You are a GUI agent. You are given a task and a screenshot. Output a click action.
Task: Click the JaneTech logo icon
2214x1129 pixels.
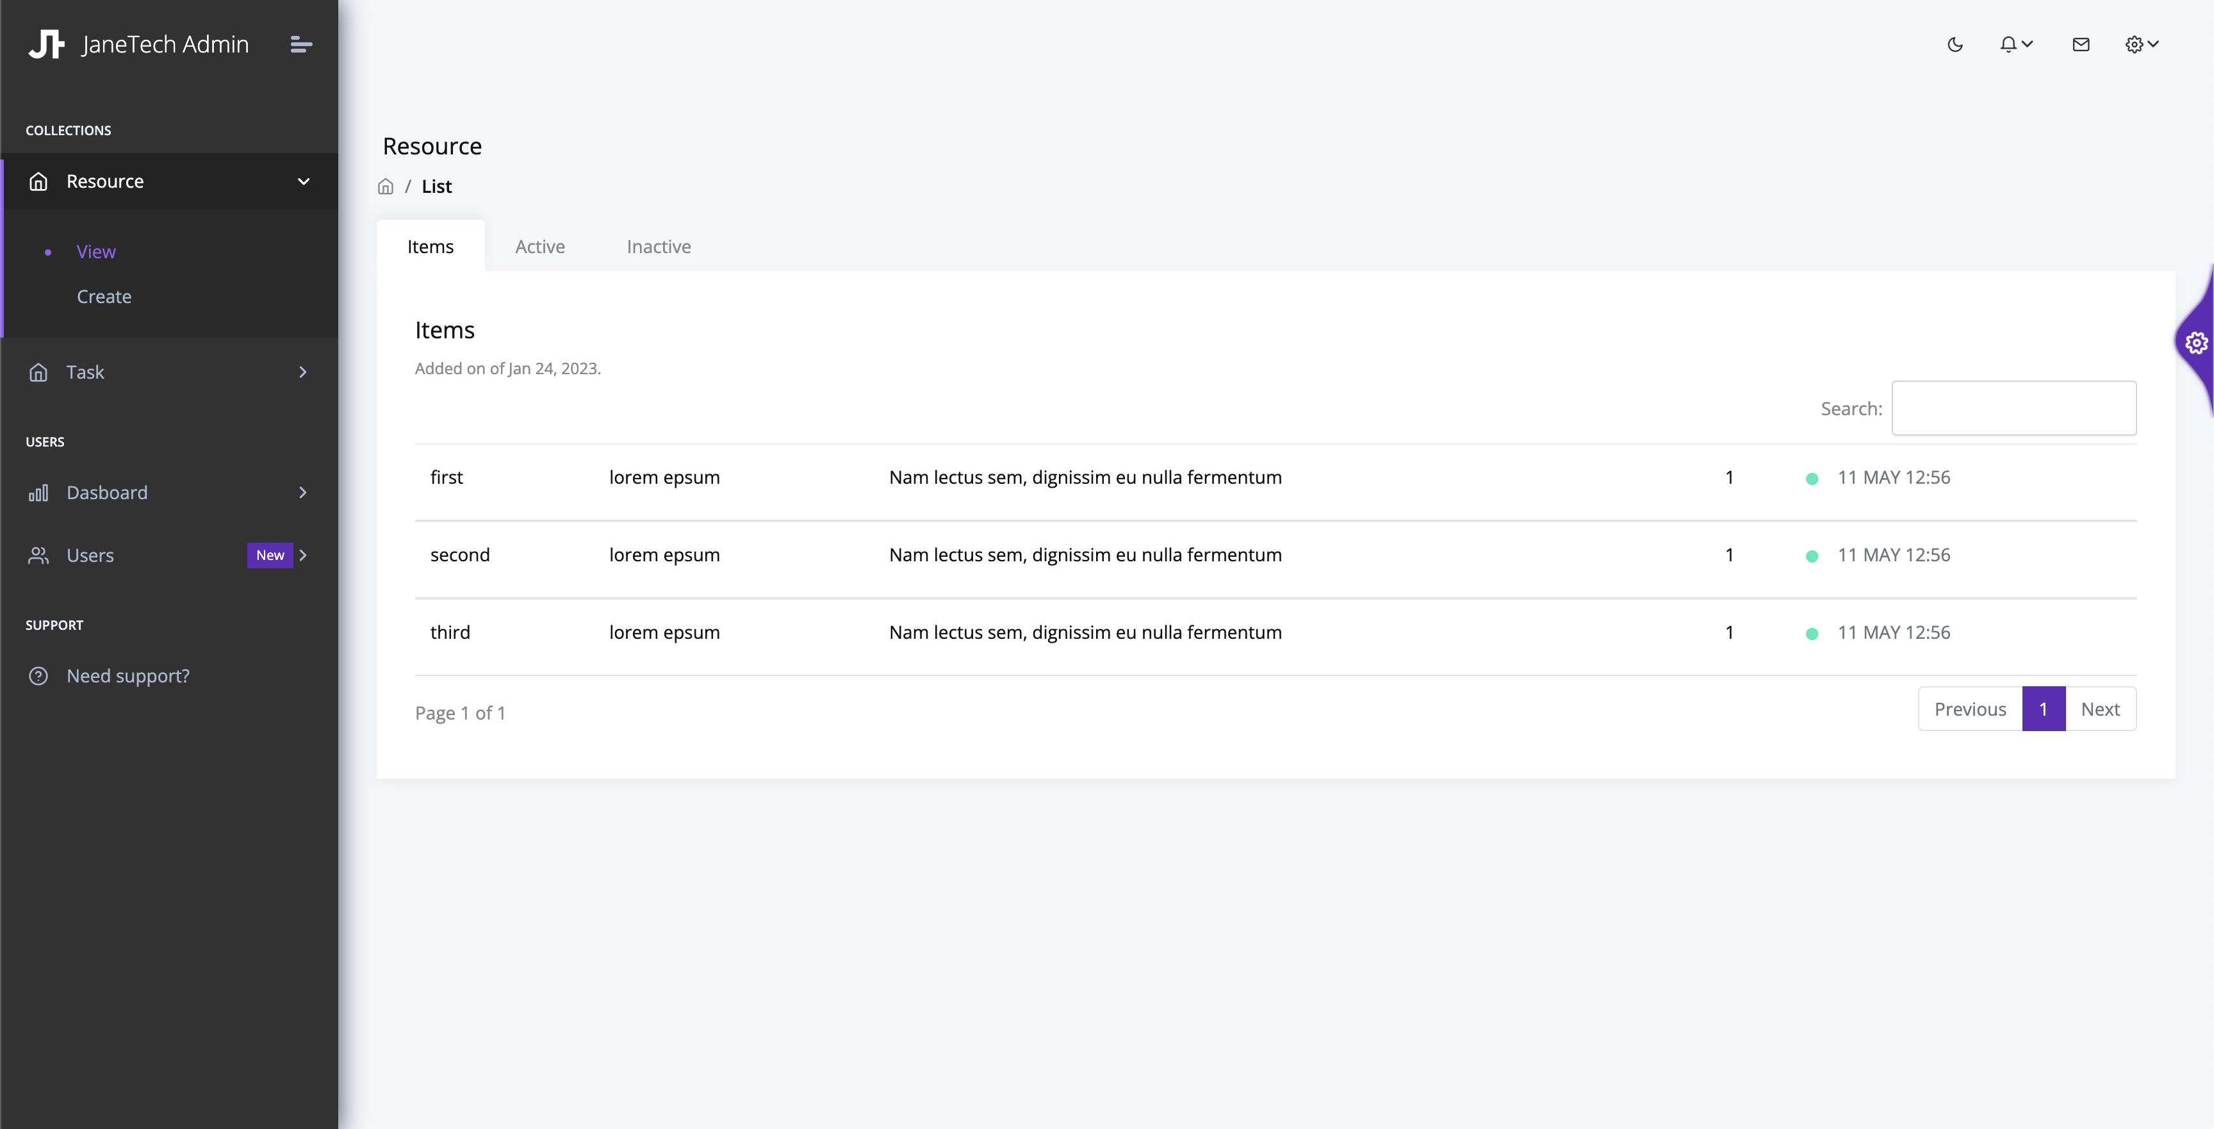(x=46, y=44)
